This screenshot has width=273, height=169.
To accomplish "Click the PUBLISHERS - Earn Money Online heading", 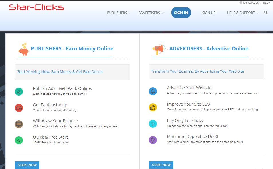I will click(x=72, y=48).
